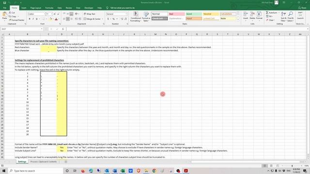The image size is (310, 174).
Task: Open Format as Table gallery
Action: point(146,16)
